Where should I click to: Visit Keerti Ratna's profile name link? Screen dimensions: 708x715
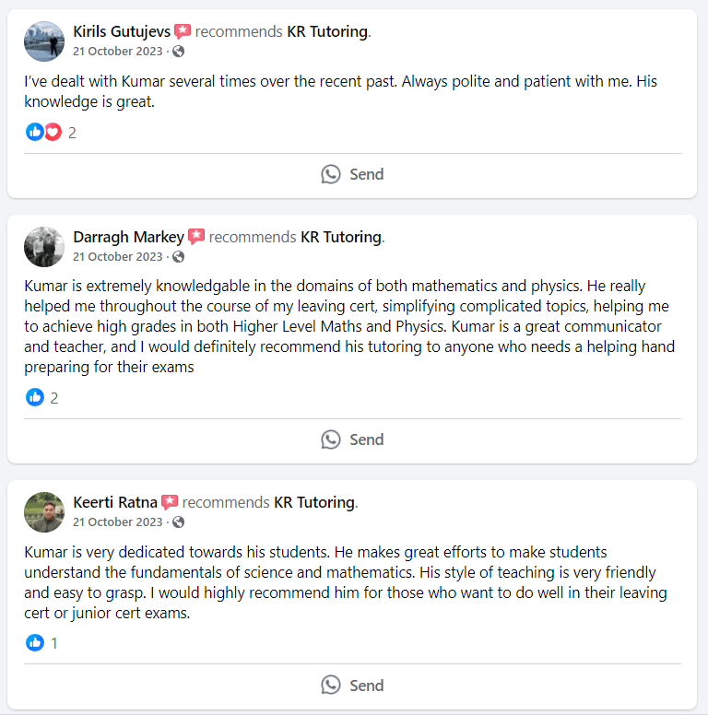[x=115, y=502]
